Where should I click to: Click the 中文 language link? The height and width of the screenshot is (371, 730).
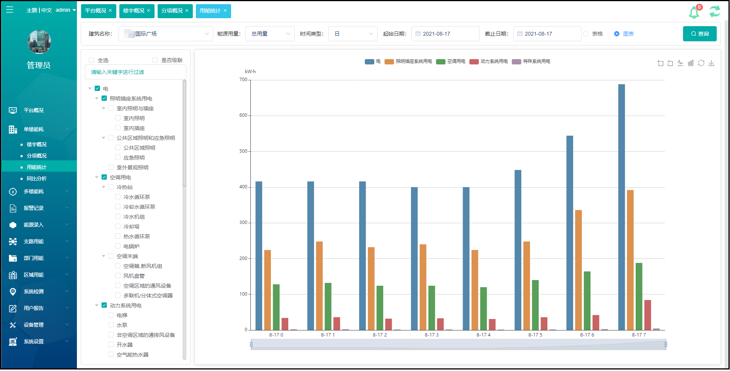tap(47, 10)
